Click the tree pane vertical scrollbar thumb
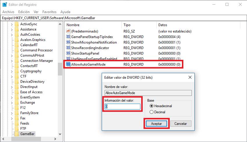This screenshot has height=142, width=247. (x=60, y=69)
